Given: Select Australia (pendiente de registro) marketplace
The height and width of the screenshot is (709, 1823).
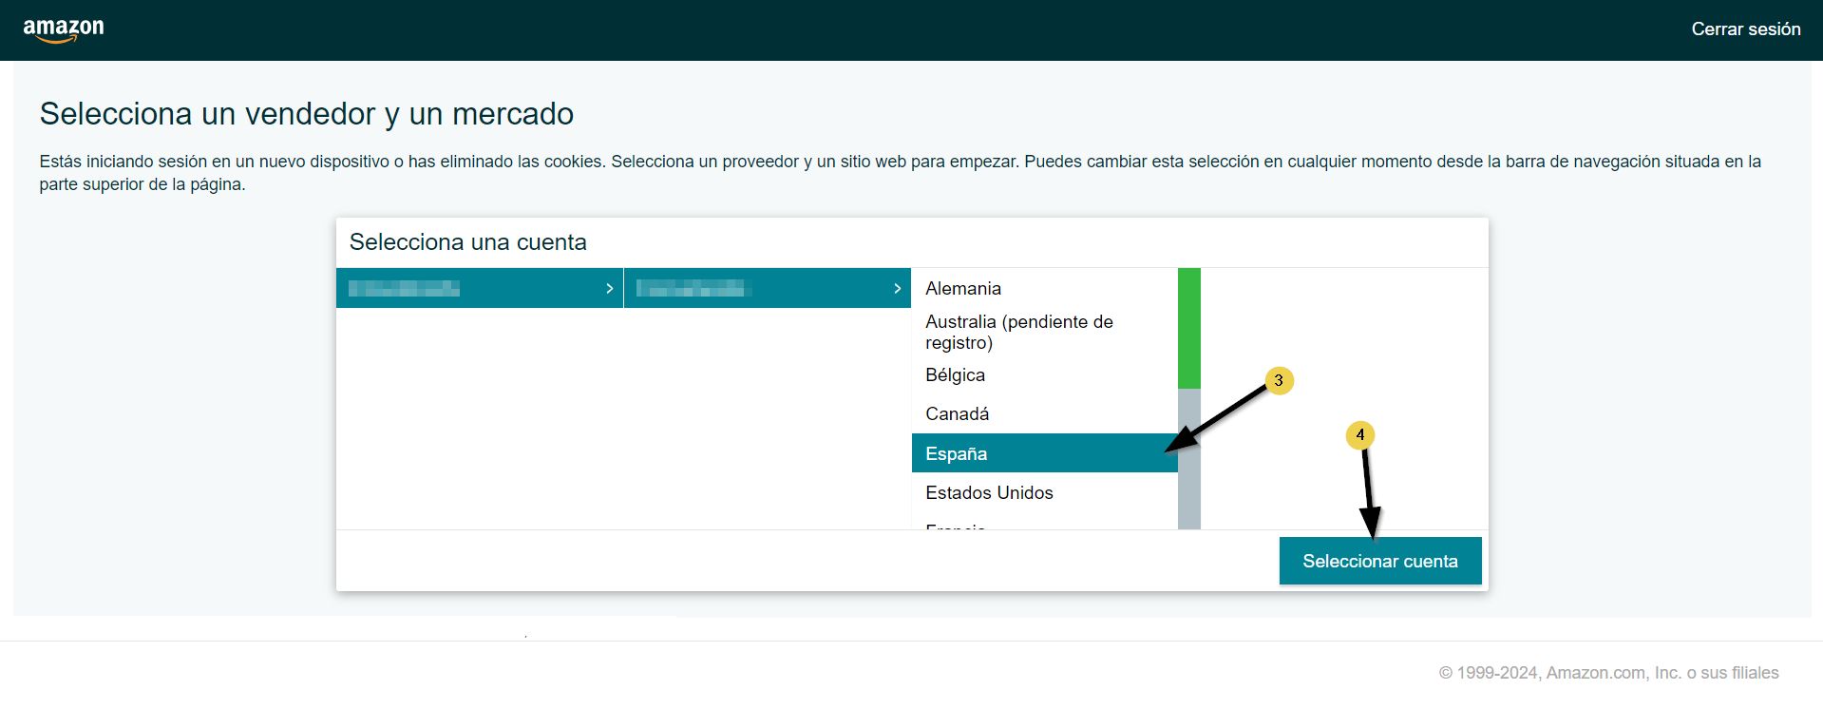Looking at the screenshot, I should coord(1018,332).
